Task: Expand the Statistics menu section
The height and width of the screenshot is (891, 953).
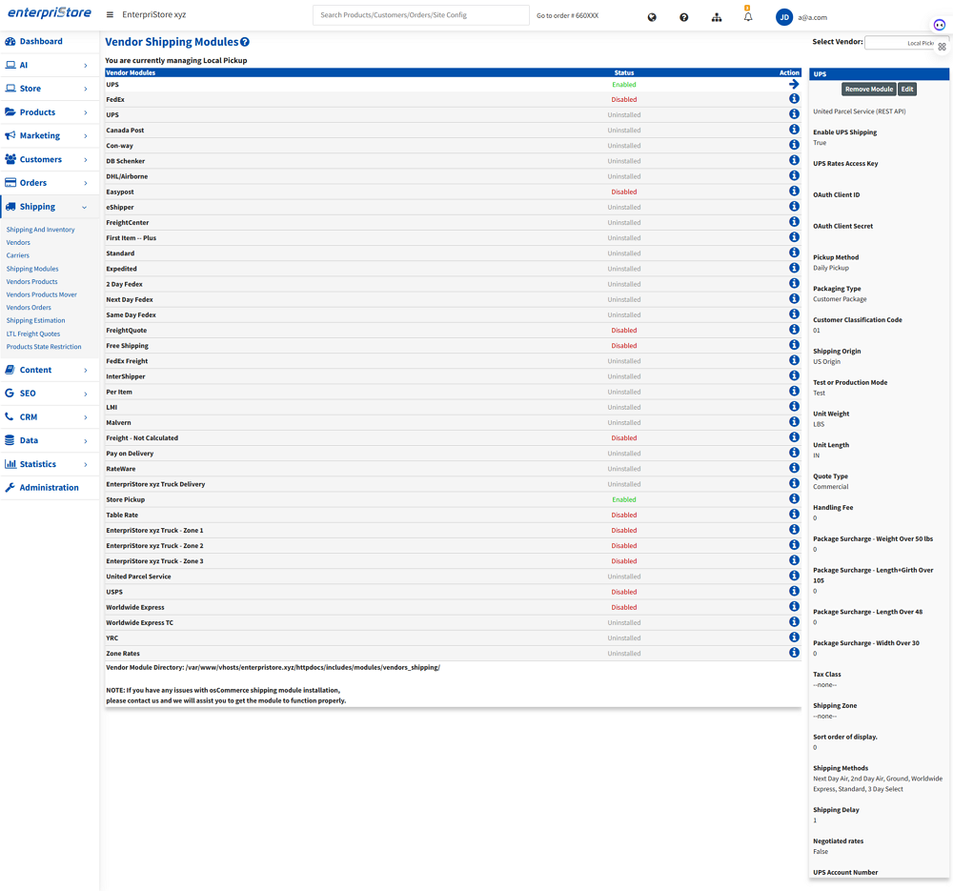Action: (x=48, y=464)
